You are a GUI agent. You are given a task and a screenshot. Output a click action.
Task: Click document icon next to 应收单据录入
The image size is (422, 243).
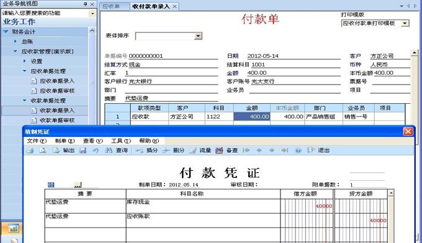34,81
